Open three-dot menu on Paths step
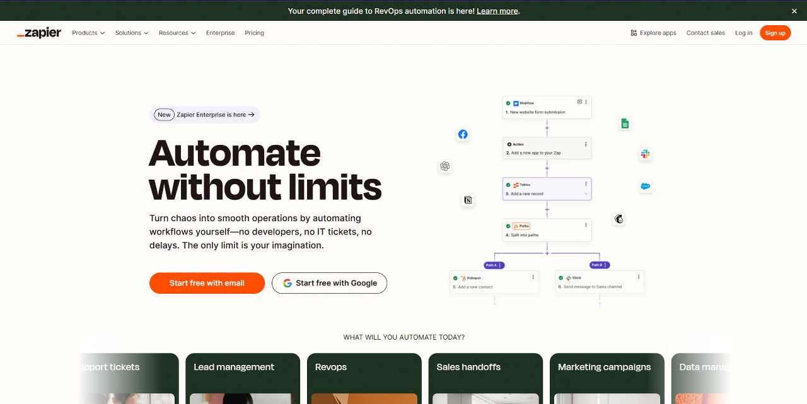 (586, 226)
